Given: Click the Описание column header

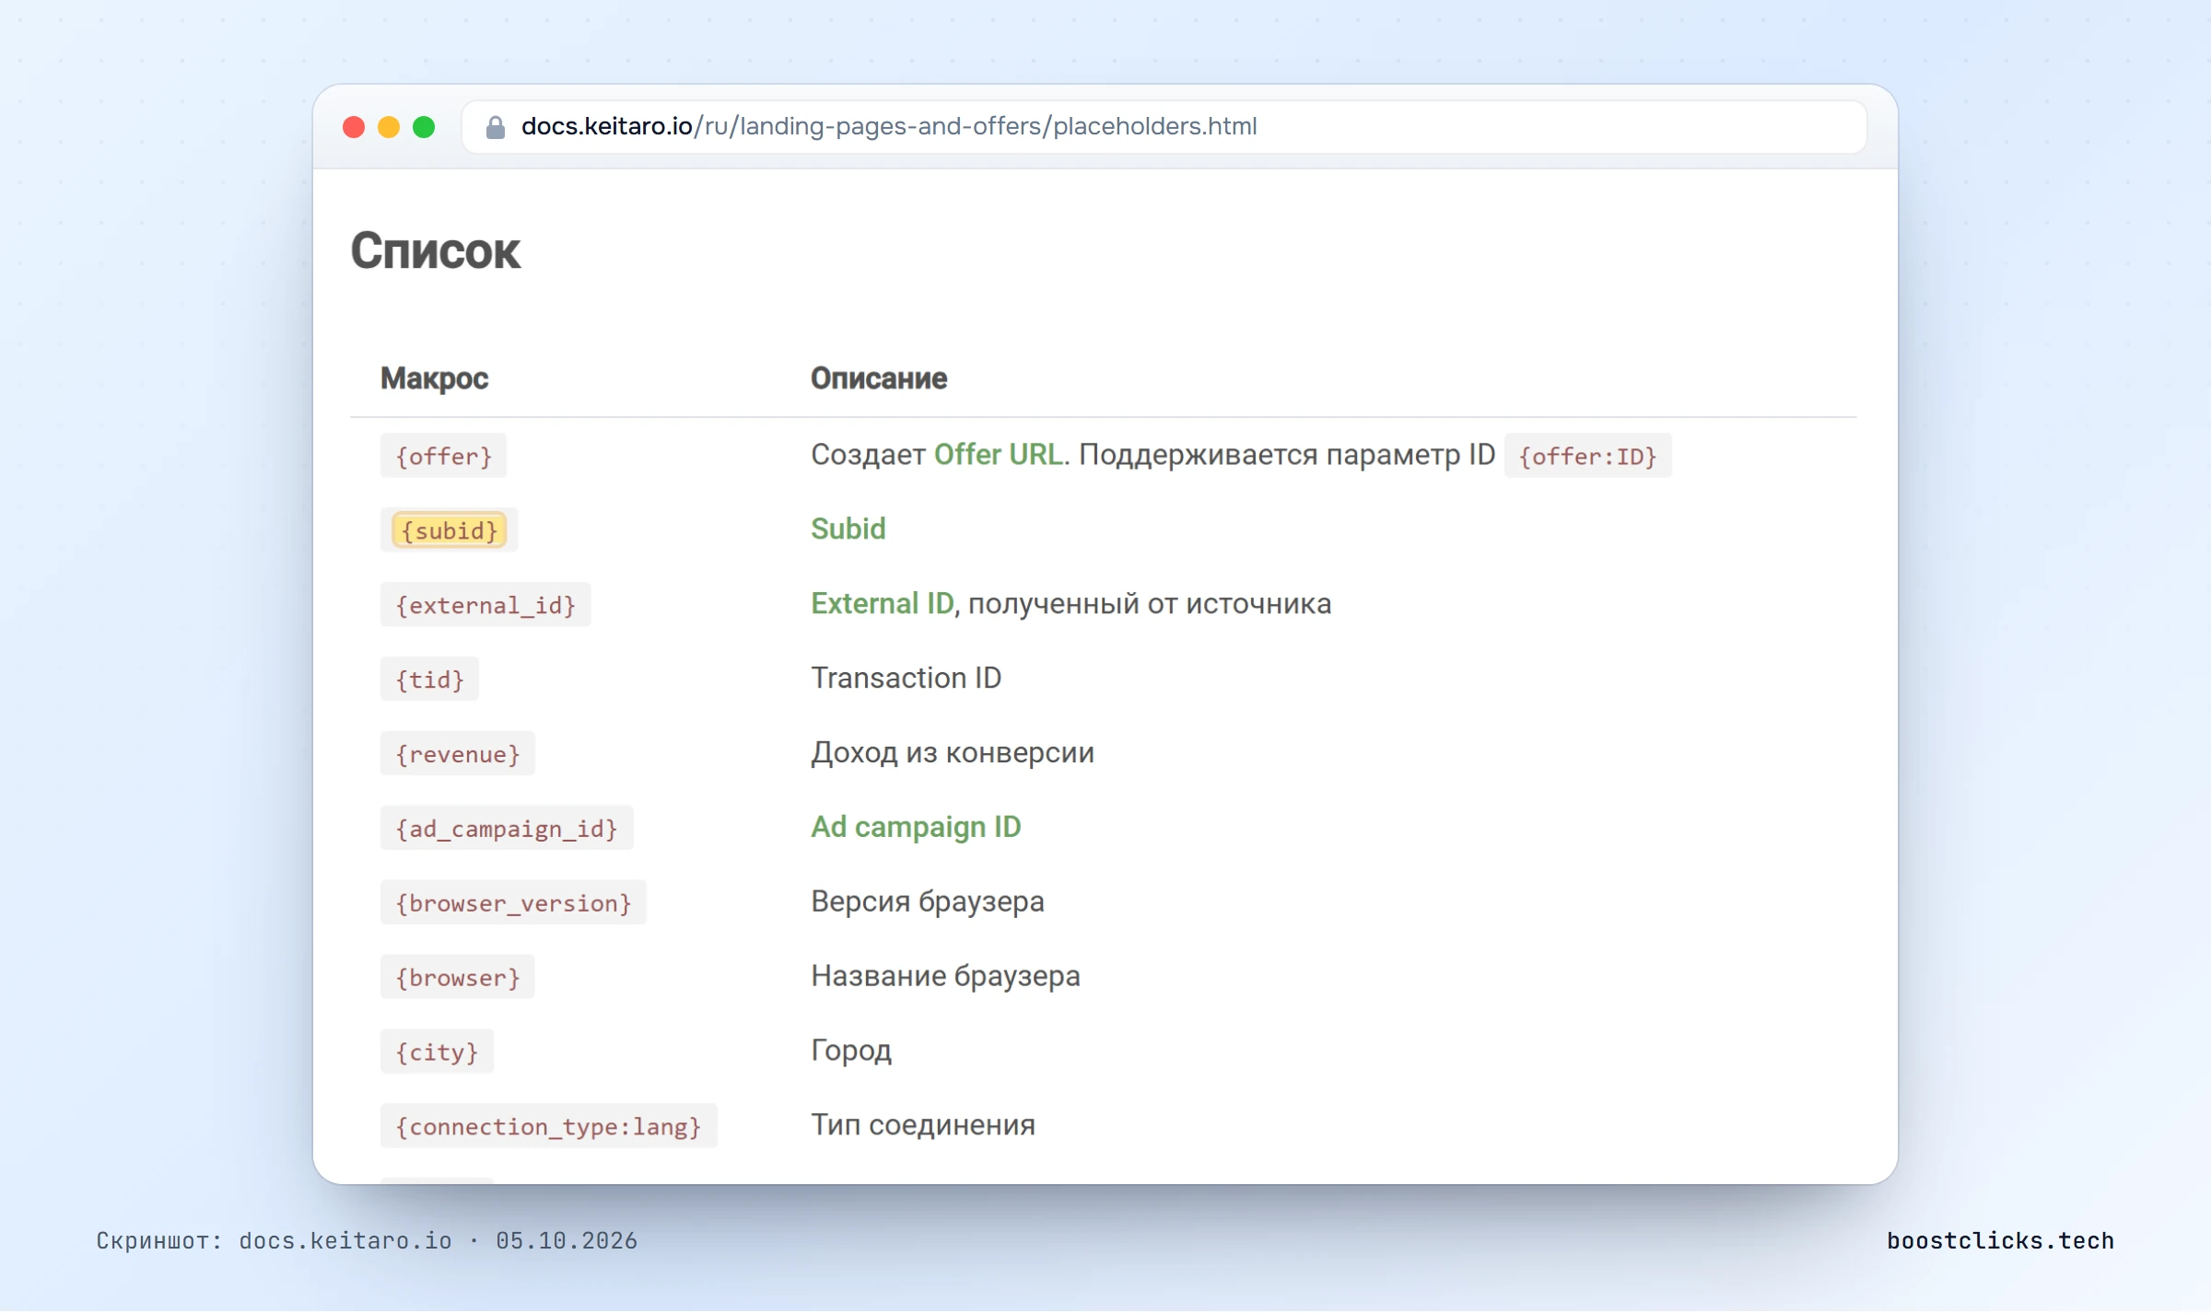Looking at the screenshot, I should pyautogui.click(x=879, y=378).
